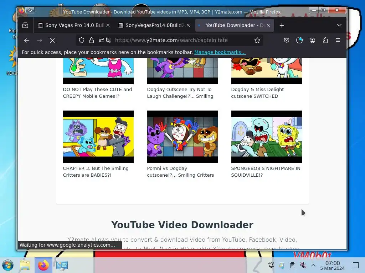Open Pomni vs Dogday cutscene title link
Viewport: 365px width, 273px height.
[180, 172]
